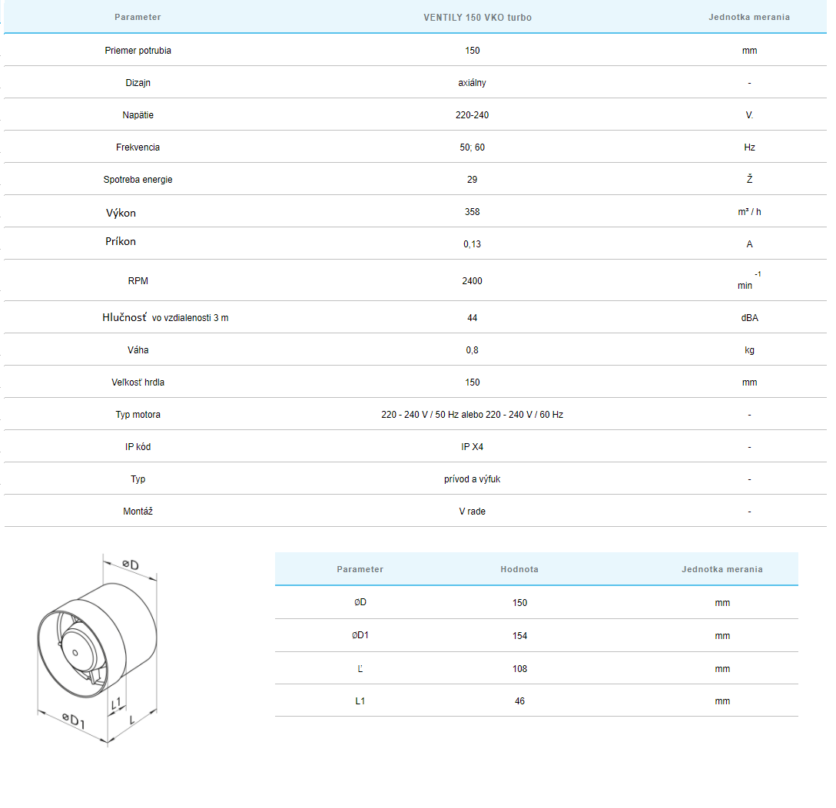Image resolution: width=836 pixels, height=808 pixels.
Task: Click the '50; 60' Frekvencia value
Action: click(x=472, y=147)
